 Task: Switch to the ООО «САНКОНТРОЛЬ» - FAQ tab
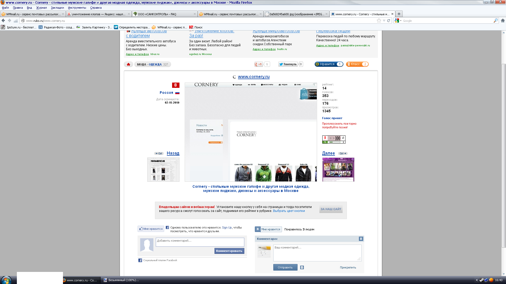coord(165,14)
